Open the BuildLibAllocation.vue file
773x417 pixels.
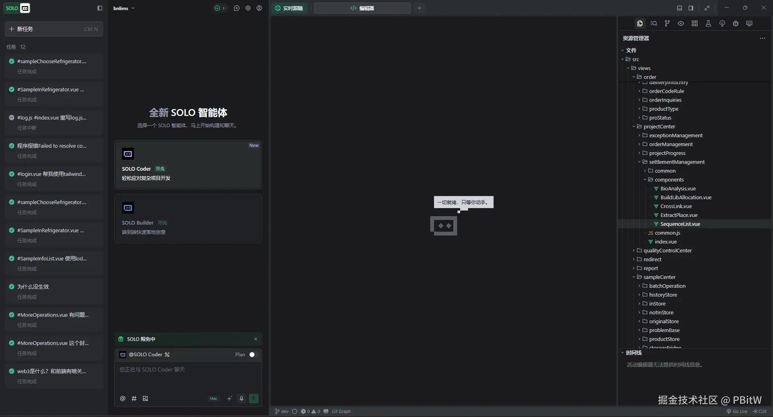(686, 197)
